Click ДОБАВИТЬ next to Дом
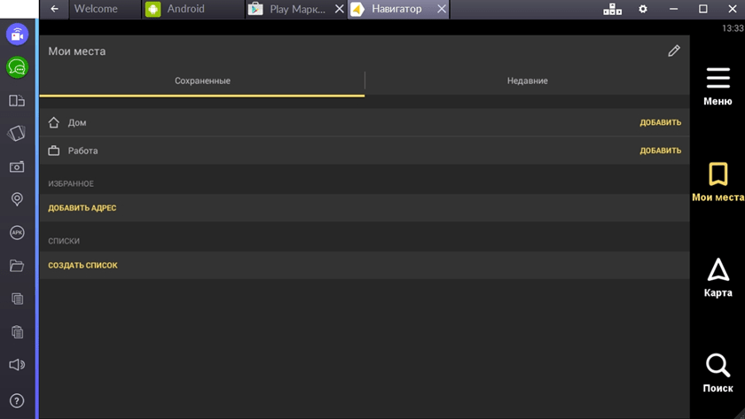This screenshot has height=419, width=745. pos(660,123)
